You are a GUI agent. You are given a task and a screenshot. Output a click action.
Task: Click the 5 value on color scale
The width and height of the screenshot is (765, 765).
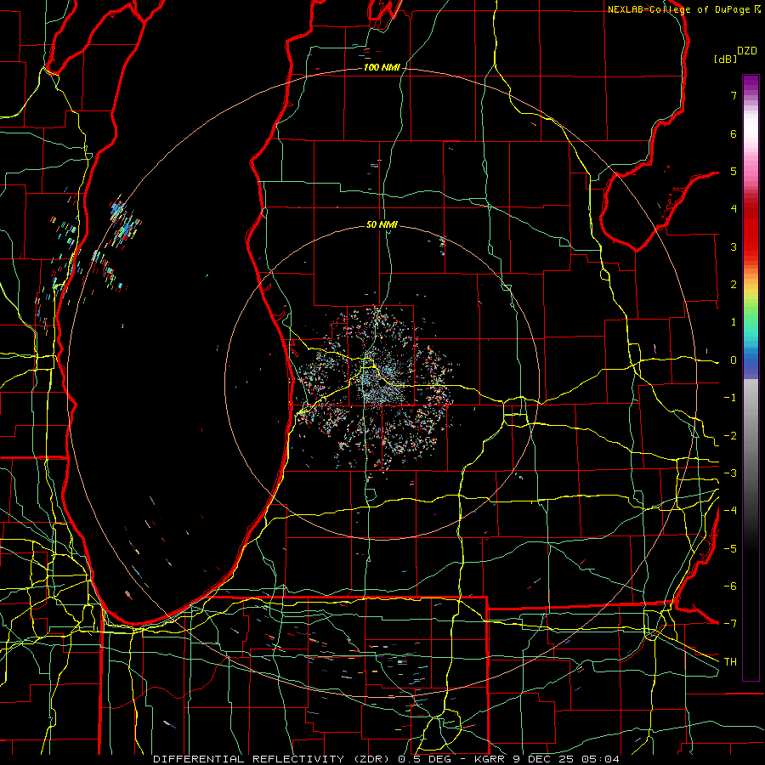click(734, 171)
